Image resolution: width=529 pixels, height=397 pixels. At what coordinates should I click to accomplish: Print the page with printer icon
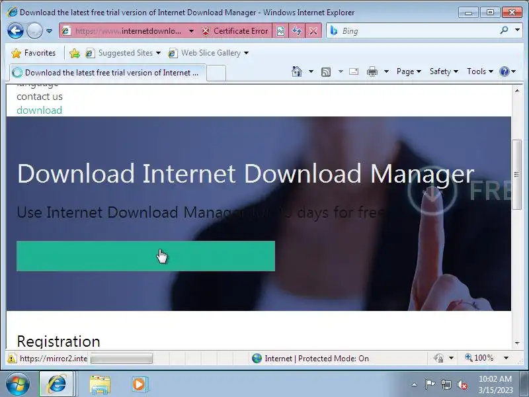[372, 71]
